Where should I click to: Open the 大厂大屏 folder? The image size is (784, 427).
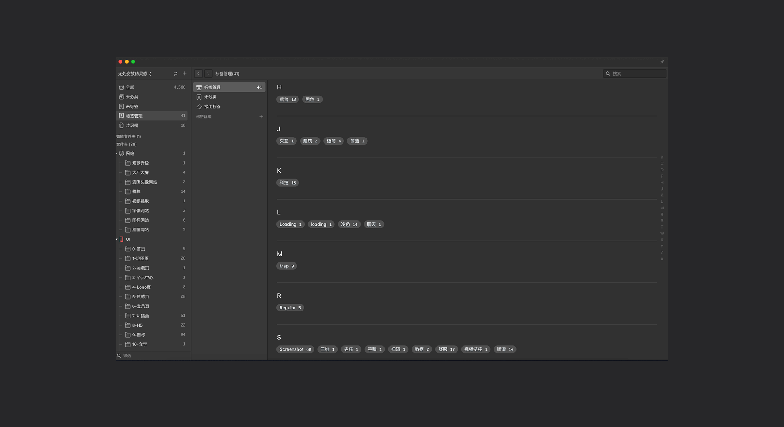tap(151, 172)
